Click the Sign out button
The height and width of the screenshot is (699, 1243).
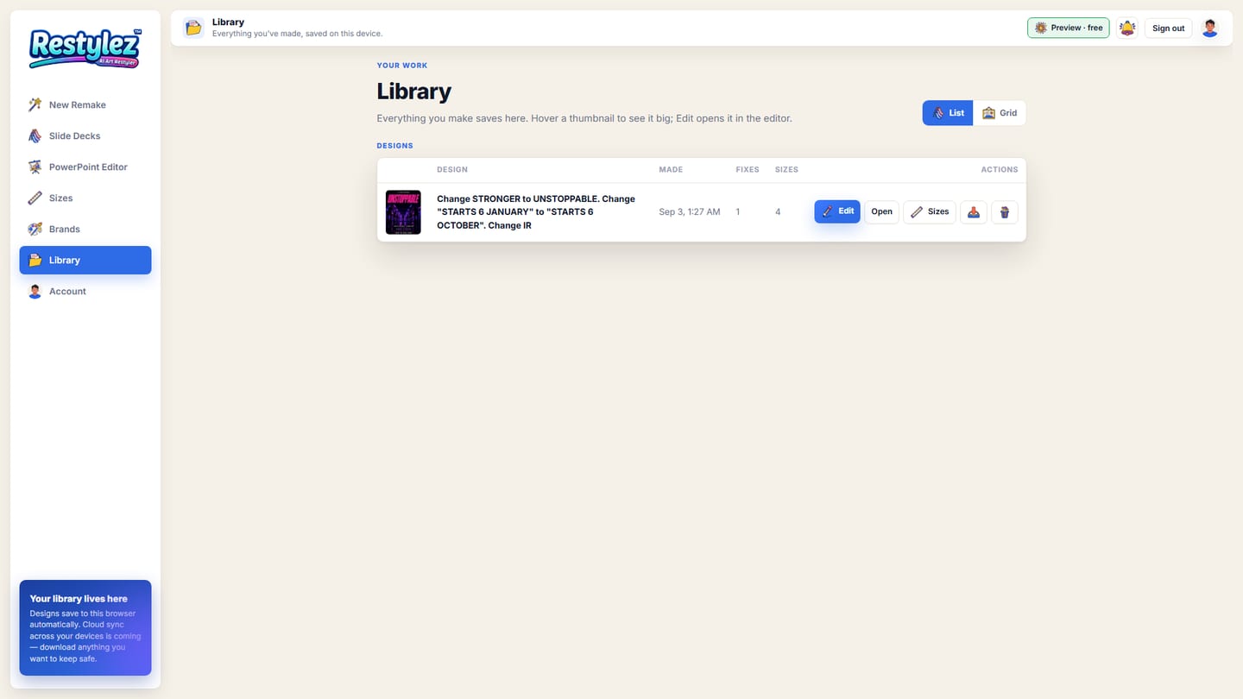(1168, 28)
